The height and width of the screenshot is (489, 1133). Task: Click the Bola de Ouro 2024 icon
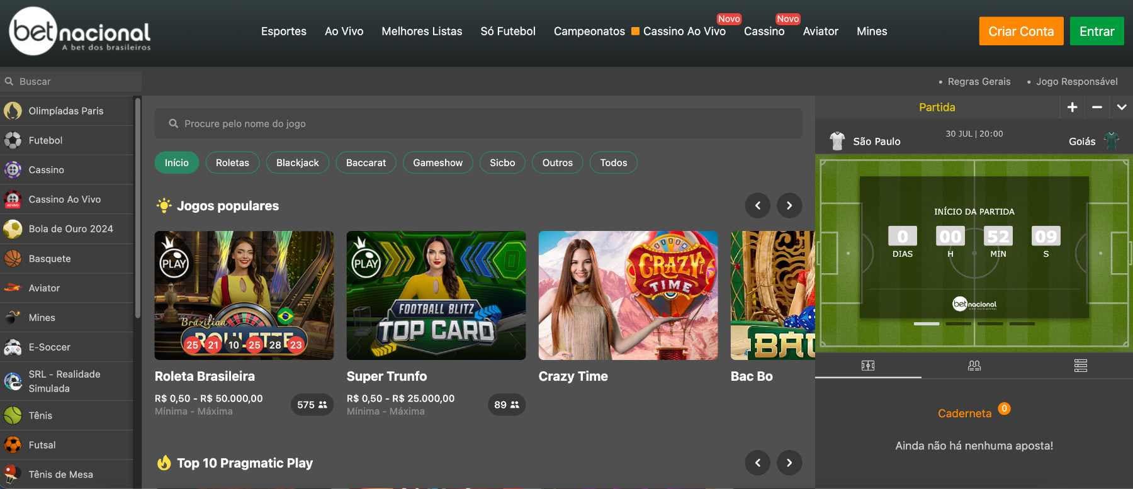pyautogui.click(x=13, y=229)
